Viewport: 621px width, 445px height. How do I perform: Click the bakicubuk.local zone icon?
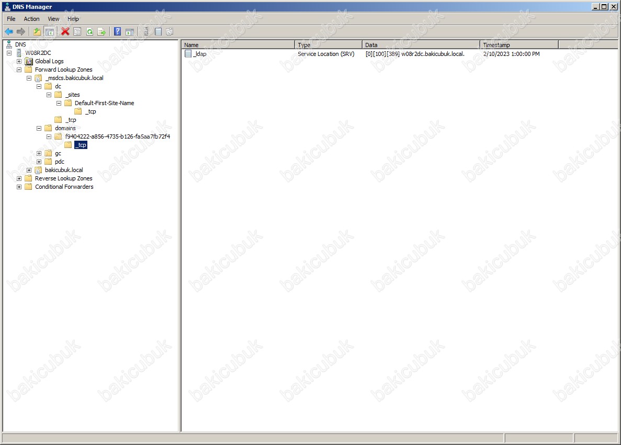38,170
